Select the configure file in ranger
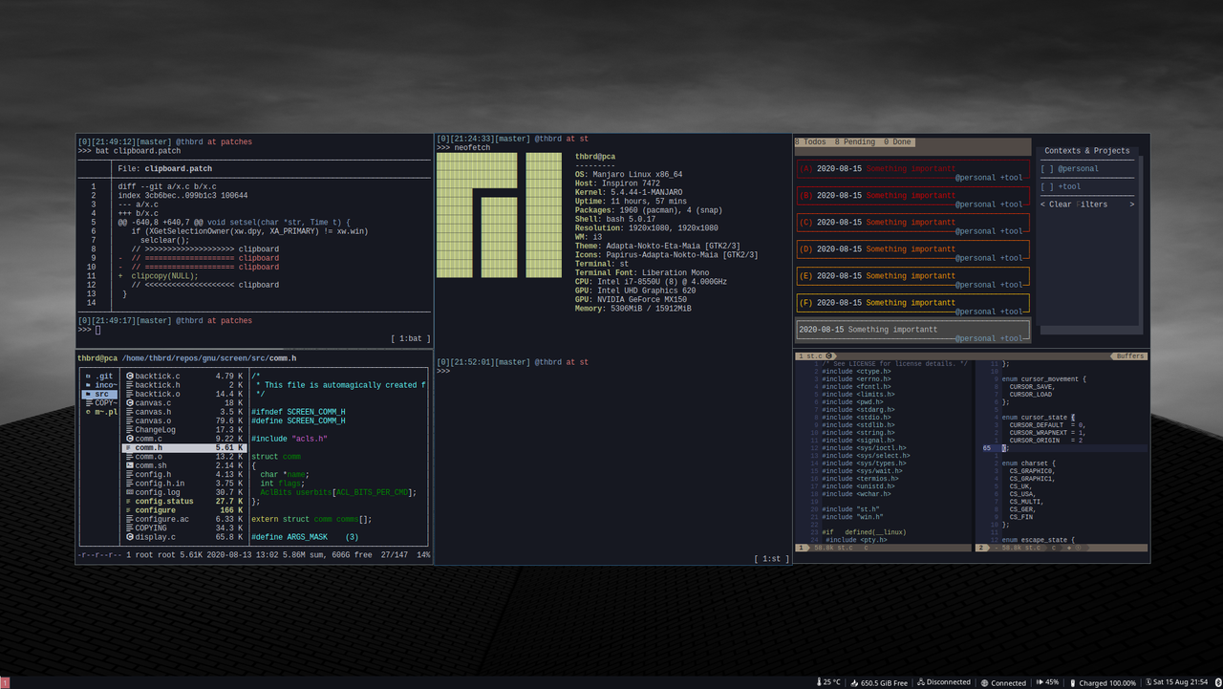Image resolution: width=1223 pixels, height=689 pixels. [x=184, y=510]
